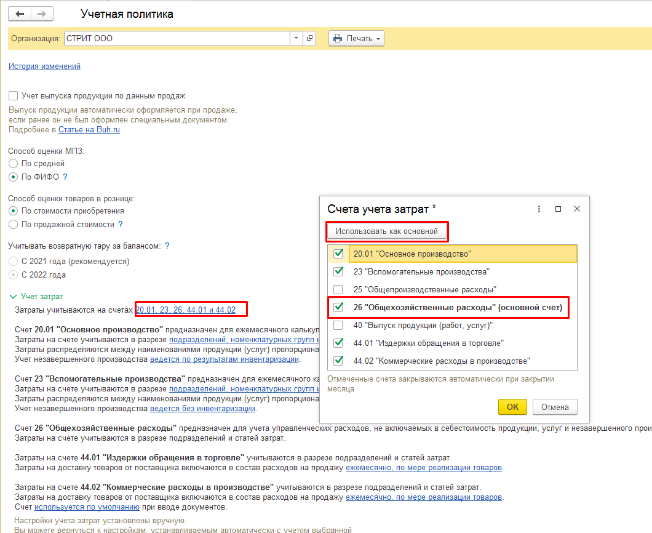Open ежемесячно link in the 44.01 paragraph
Image resolution: width=652 pixels, height=533 pixels.
click(x=424, y=468)
